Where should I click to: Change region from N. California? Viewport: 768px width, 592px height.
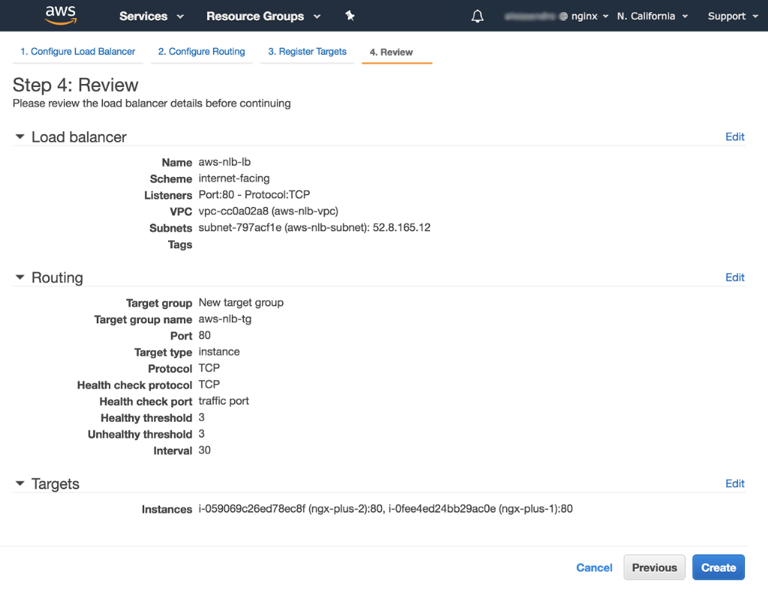tap(652, 16)
